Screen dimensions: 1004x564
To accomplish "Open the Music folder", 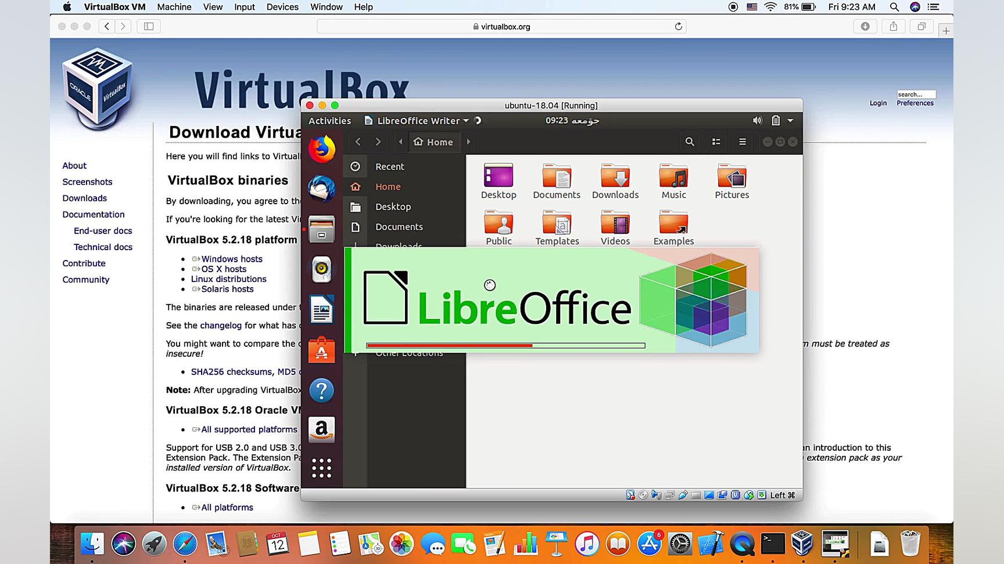I will 673,180.
